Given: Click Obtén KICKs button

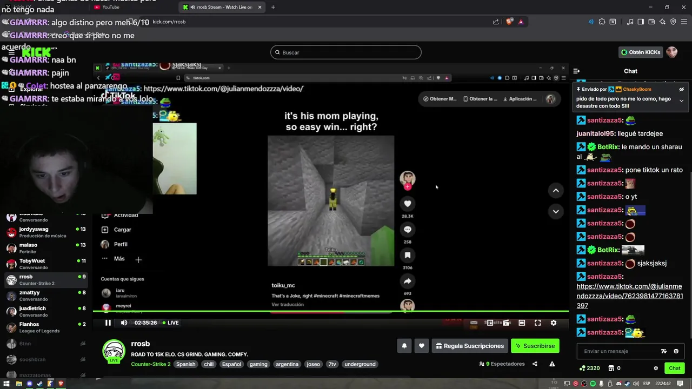Looking at the screenshot, I should pyautogui.click(x=641, y=52).
